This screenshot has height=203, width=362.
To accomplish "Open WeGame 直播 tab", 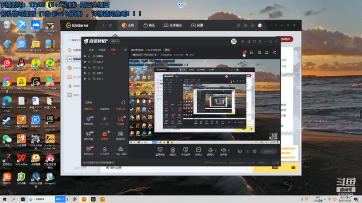I will (x=197, y=25).
